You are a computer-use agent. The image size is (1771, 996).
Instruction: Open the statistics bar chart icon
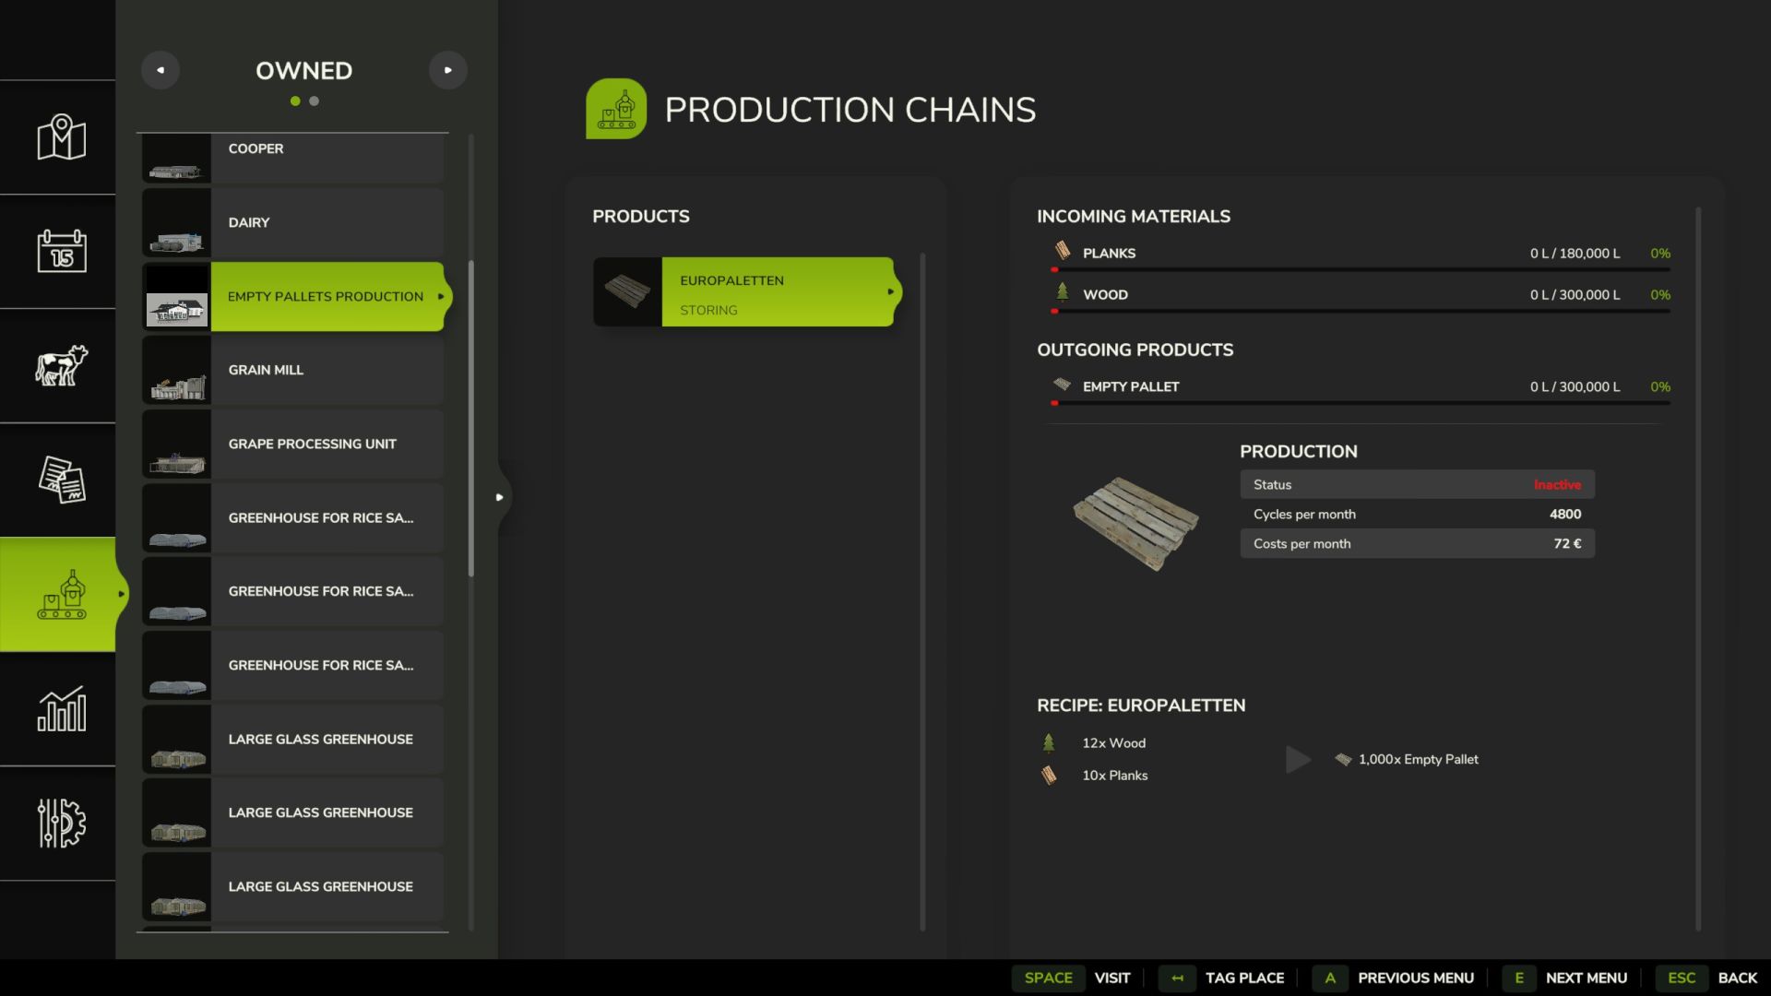pos(61,708)
